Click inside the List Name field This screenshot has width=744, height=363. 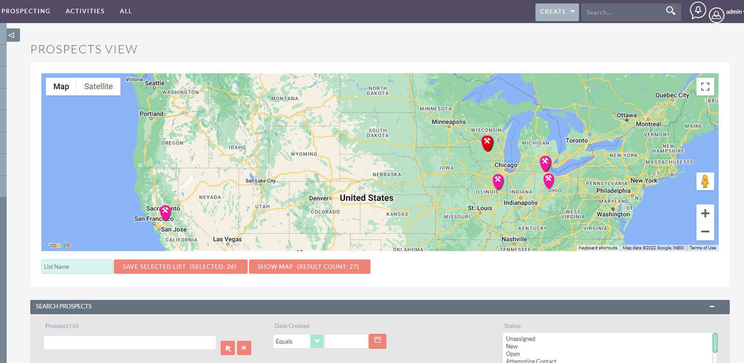[x=77, y=267]
